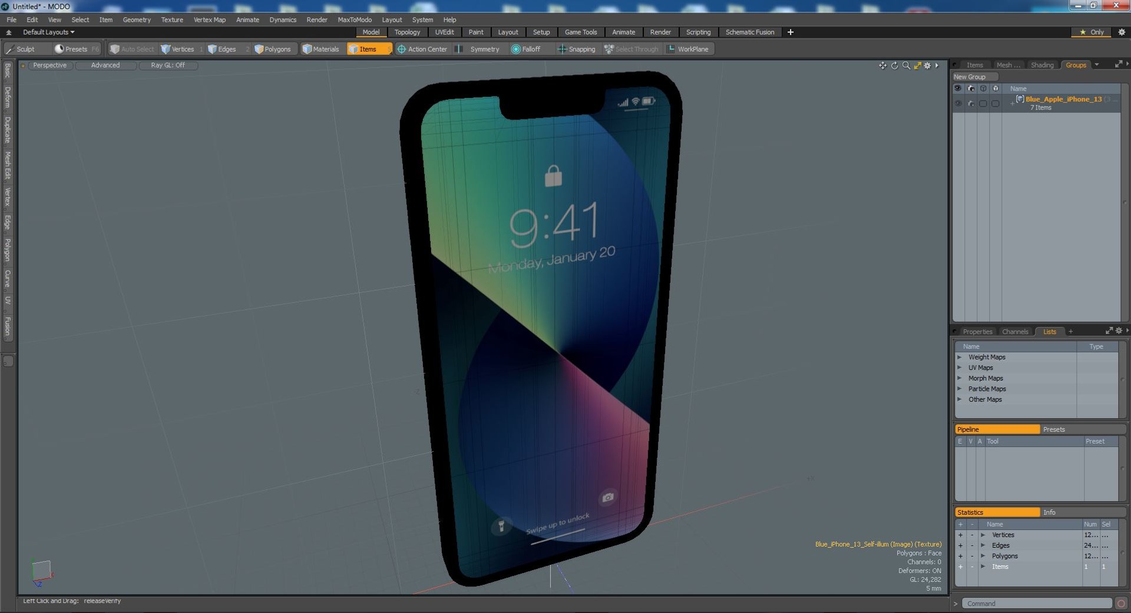Expand the Blue_Apple_iPhone_13 group with plus
The image size is (1131, 613).
pos(1013,104)
